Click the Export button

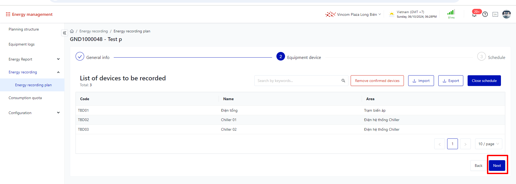pos(450,81)
